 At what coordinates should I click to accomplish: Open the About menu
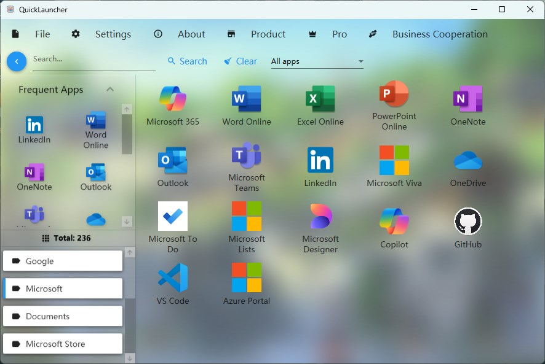[x=180, y=34]
